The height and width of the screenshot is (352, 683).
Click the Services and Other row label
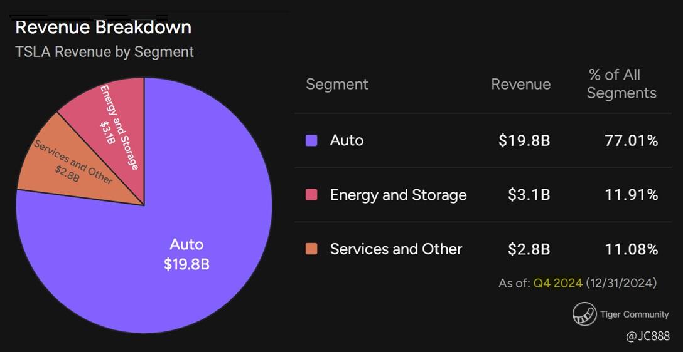click(396, 249)
